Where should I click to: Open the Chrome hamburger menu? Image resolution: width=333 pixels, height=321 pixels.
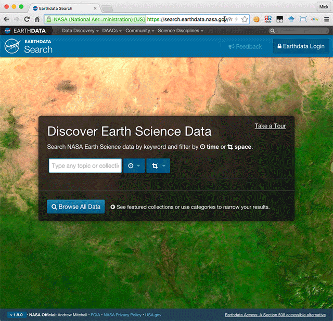[326, 19]
